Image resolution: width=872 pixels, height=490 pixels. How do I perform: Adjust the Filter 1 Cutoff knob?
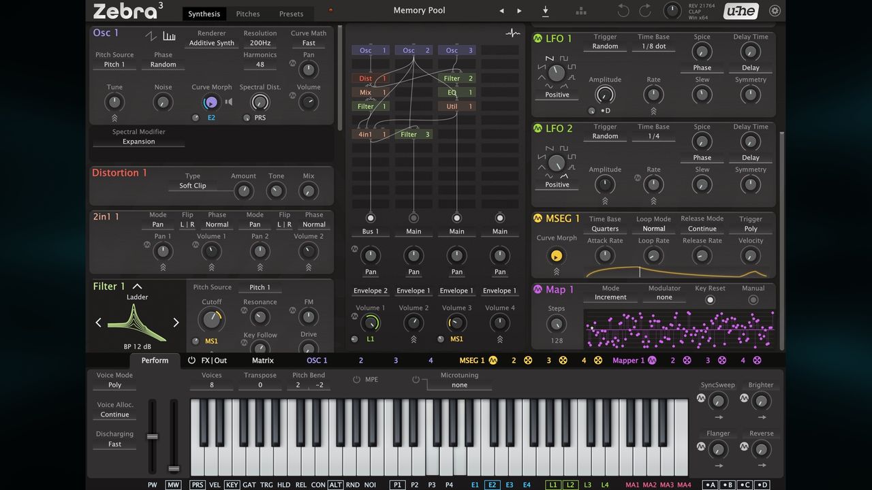click(211, 318)
